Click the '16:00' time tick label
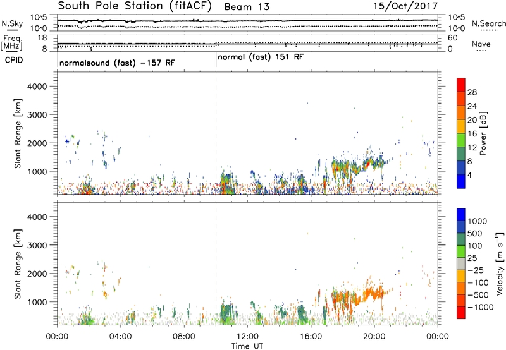Viewport: 506px width, 350px height. (x=311, y=337)
